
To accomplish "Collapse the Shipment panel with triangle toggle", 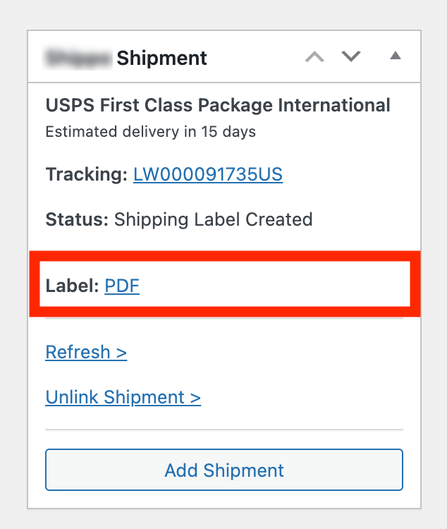I will [396, 56].
